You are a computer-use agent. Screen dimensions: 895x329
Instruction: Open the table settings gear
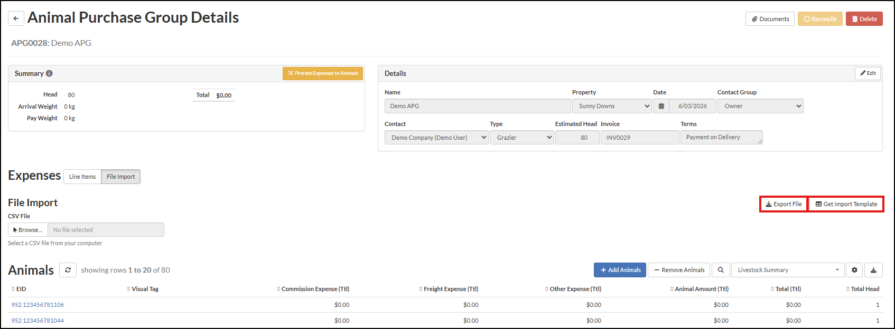854,270
